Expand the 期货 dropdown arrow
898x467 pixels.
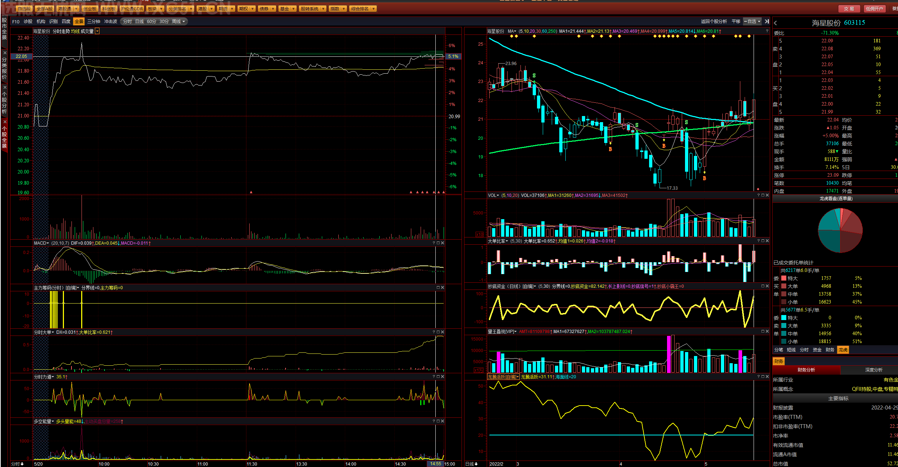click(232, 9)
